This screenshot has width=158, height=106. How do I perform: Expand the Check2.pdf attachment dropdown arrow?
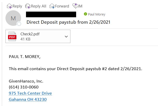66,37
